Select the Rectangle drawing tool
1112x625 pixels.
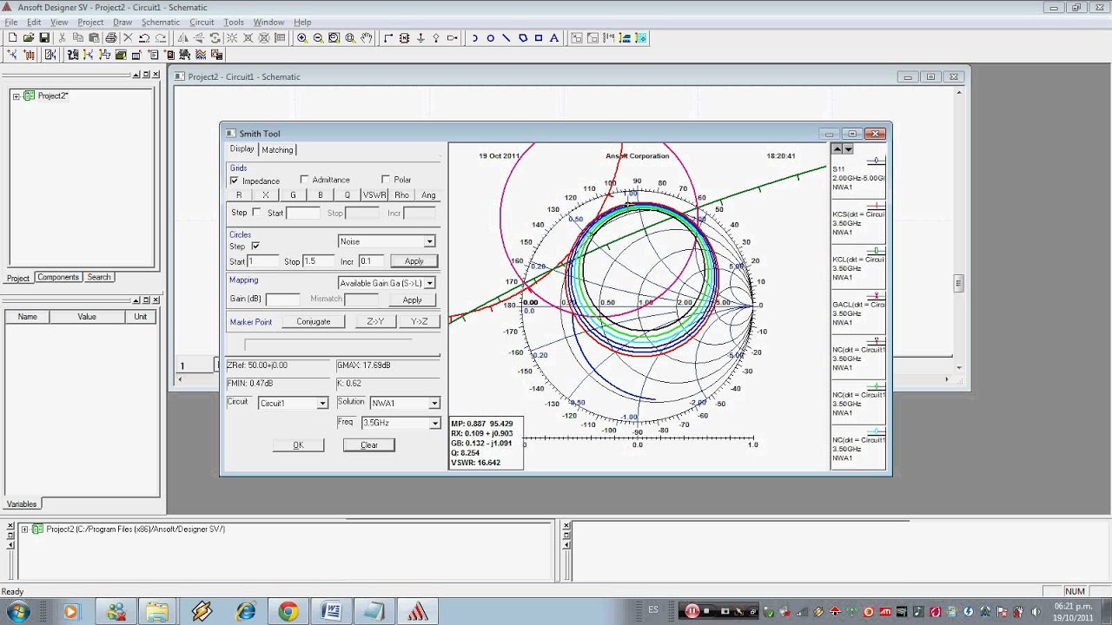point(539,38)
